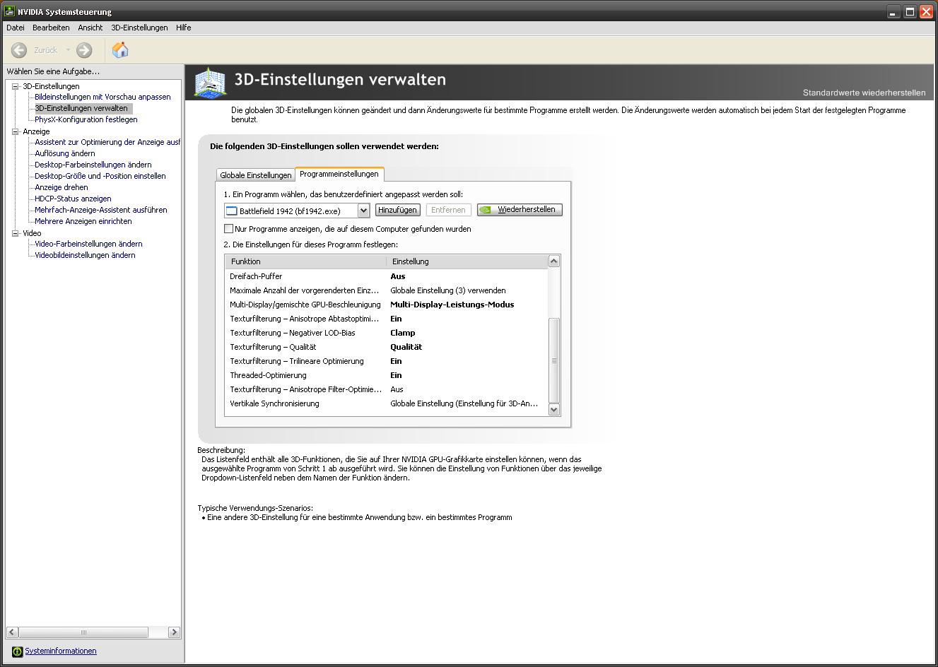
Task: Click task pane horizontal scroll left arrow
Action: point(12,632)
